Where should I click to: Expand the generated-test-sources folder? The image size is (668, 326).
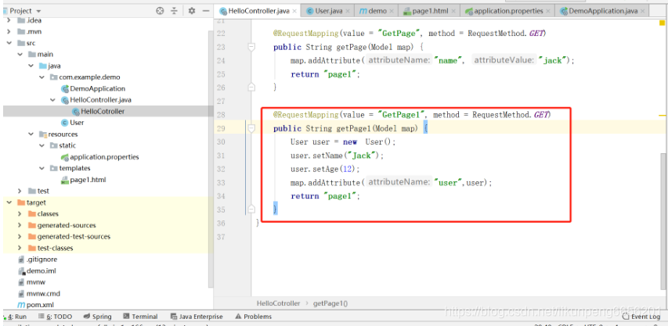tap(20, 236)
